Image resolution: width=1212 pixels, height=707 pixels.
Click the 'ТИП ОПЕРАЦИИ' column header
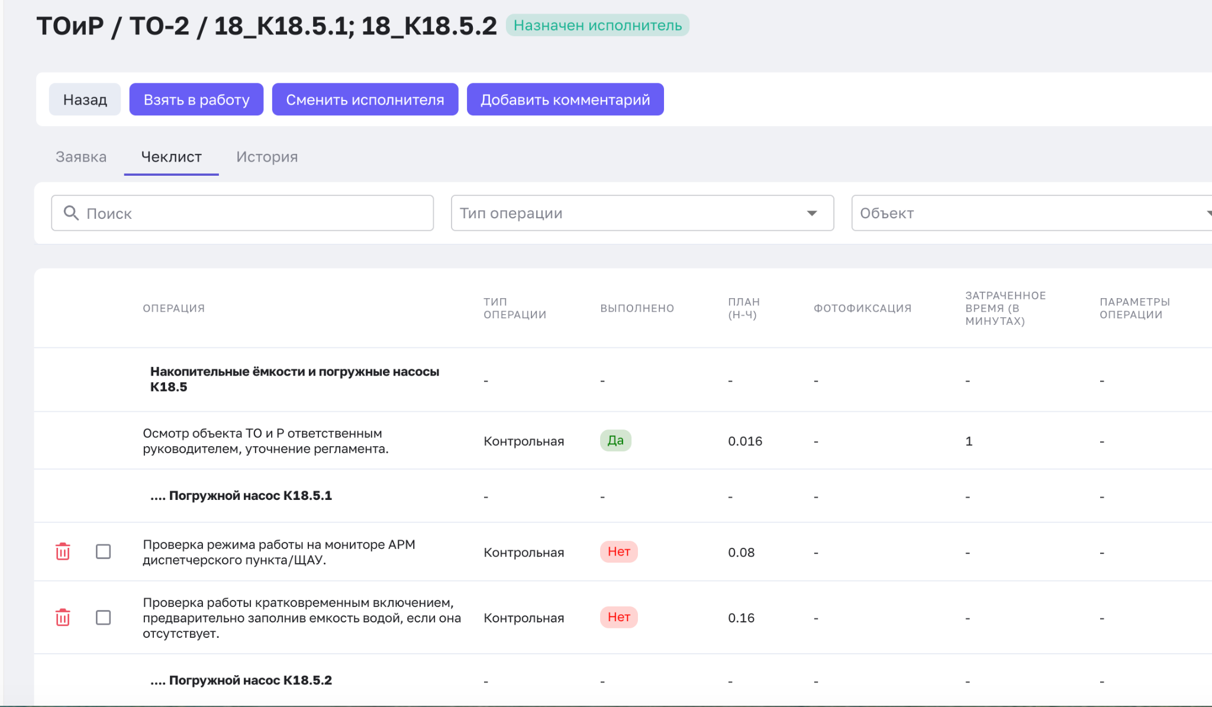pos(515,308)
